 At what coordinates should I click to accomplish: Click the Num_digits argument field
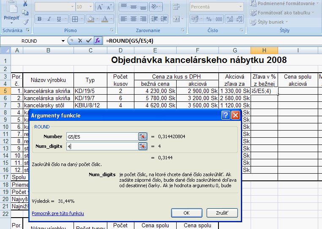tap(102, 147)
